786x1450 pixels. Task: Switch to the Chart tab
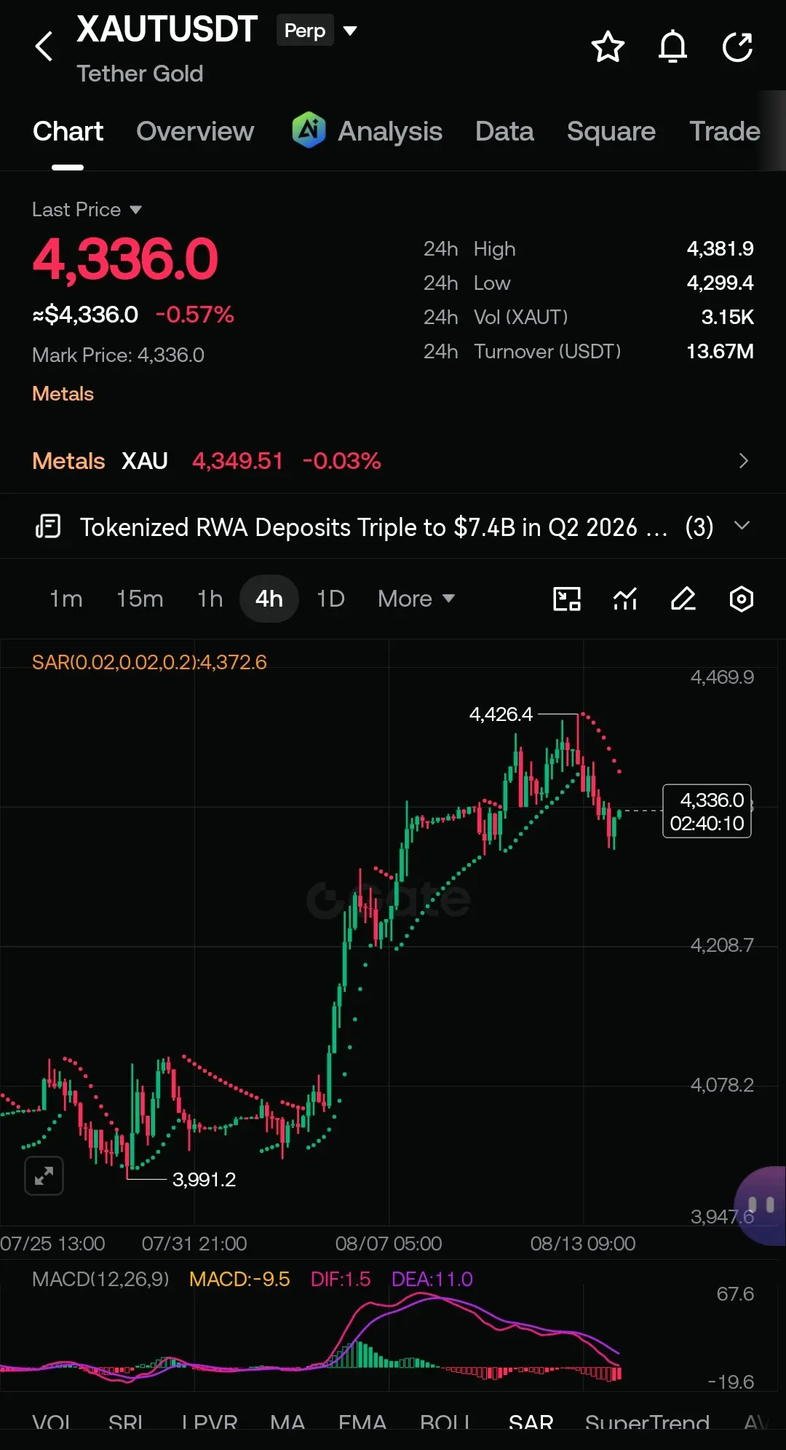coord(68,131)
